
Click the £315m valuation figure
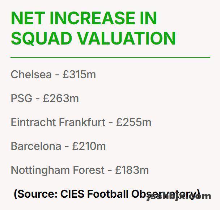pyautogui.click(x=79, y=75)
